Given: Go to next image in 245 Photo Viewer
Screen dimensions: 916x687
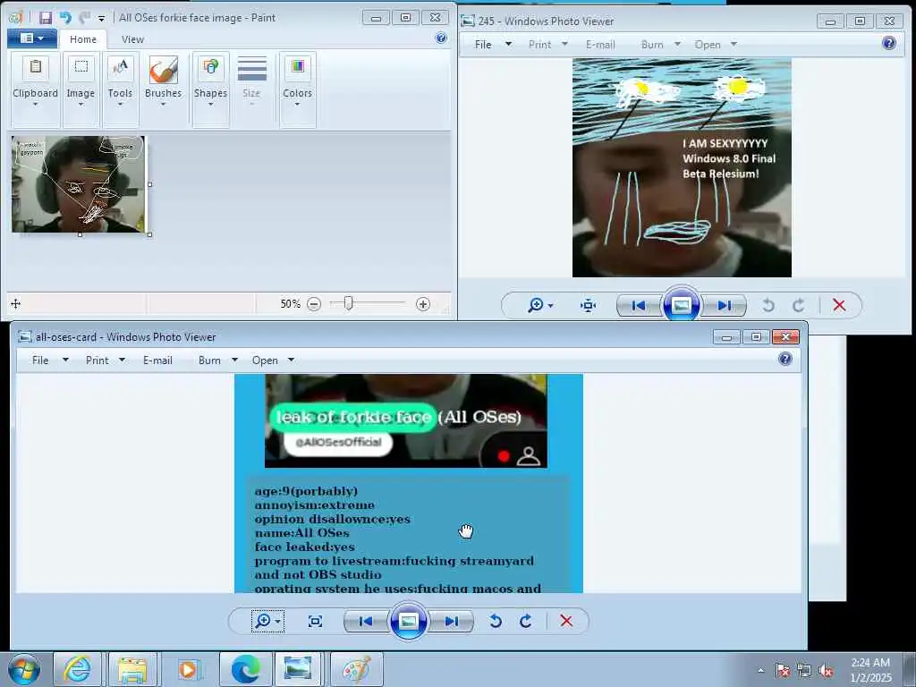Looking at the screenshot, I should pyautogui.click(x=725, y=305).
